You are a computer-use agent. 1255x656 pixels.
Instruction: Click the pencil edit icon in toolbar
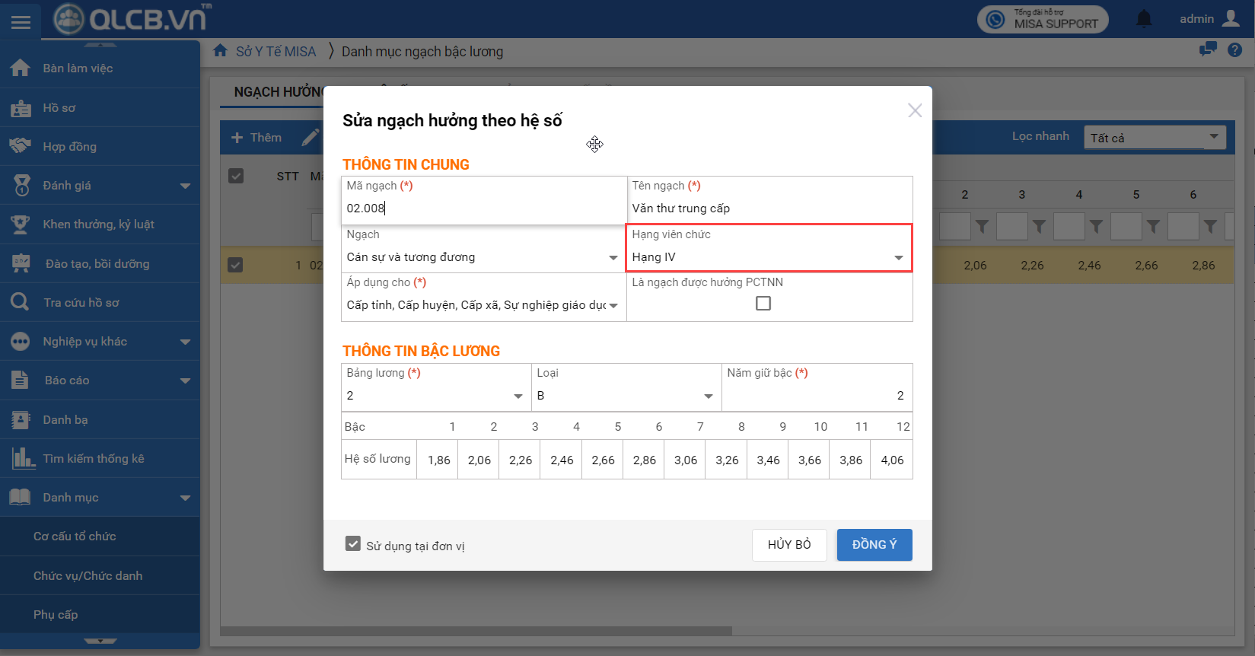(x=310, y=138)
